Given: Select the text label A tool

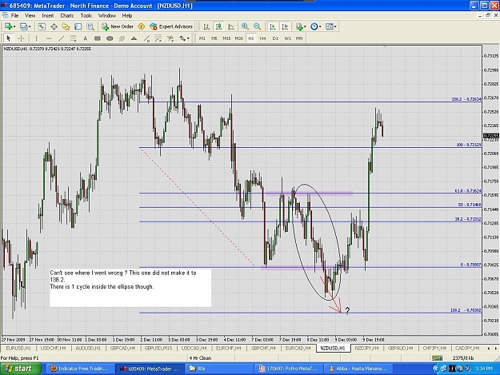Looking at the screenshot, I should [85, 38].
